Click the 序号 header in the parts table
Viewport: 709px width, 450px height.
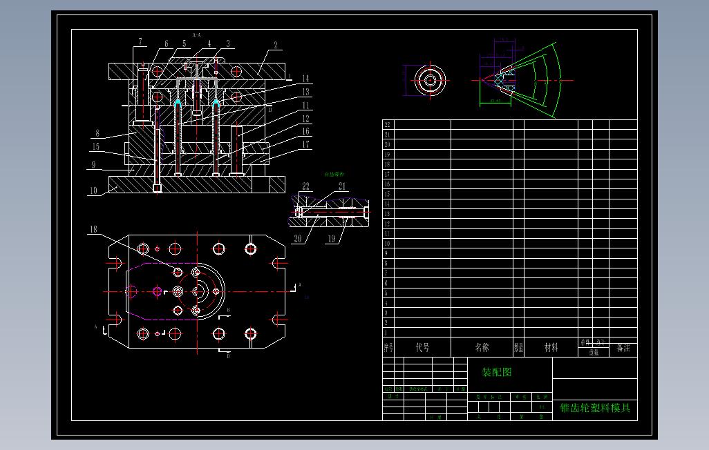pos(388,347)
